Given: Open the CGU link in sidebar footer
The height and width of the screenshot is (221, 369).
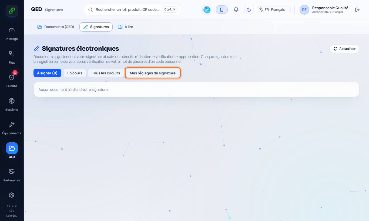Looking at the screenshot, I should click(x=12, y=211).
